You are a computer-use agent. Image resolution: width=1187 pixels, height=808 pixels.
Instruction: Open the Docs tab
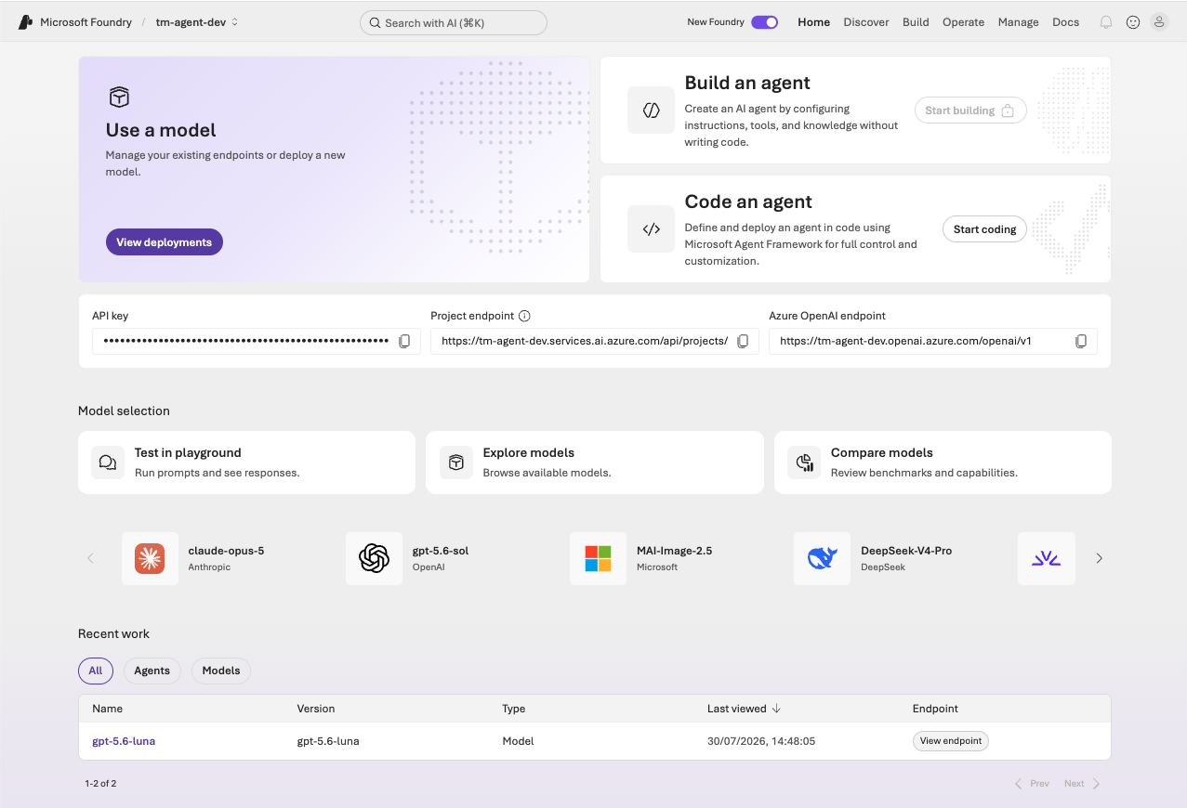[x=1065, y=22]
